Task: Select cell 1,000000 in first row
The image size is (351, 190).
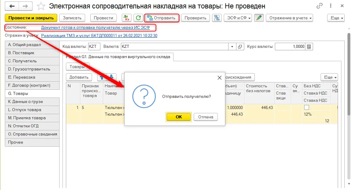Action: pos(235,108)
